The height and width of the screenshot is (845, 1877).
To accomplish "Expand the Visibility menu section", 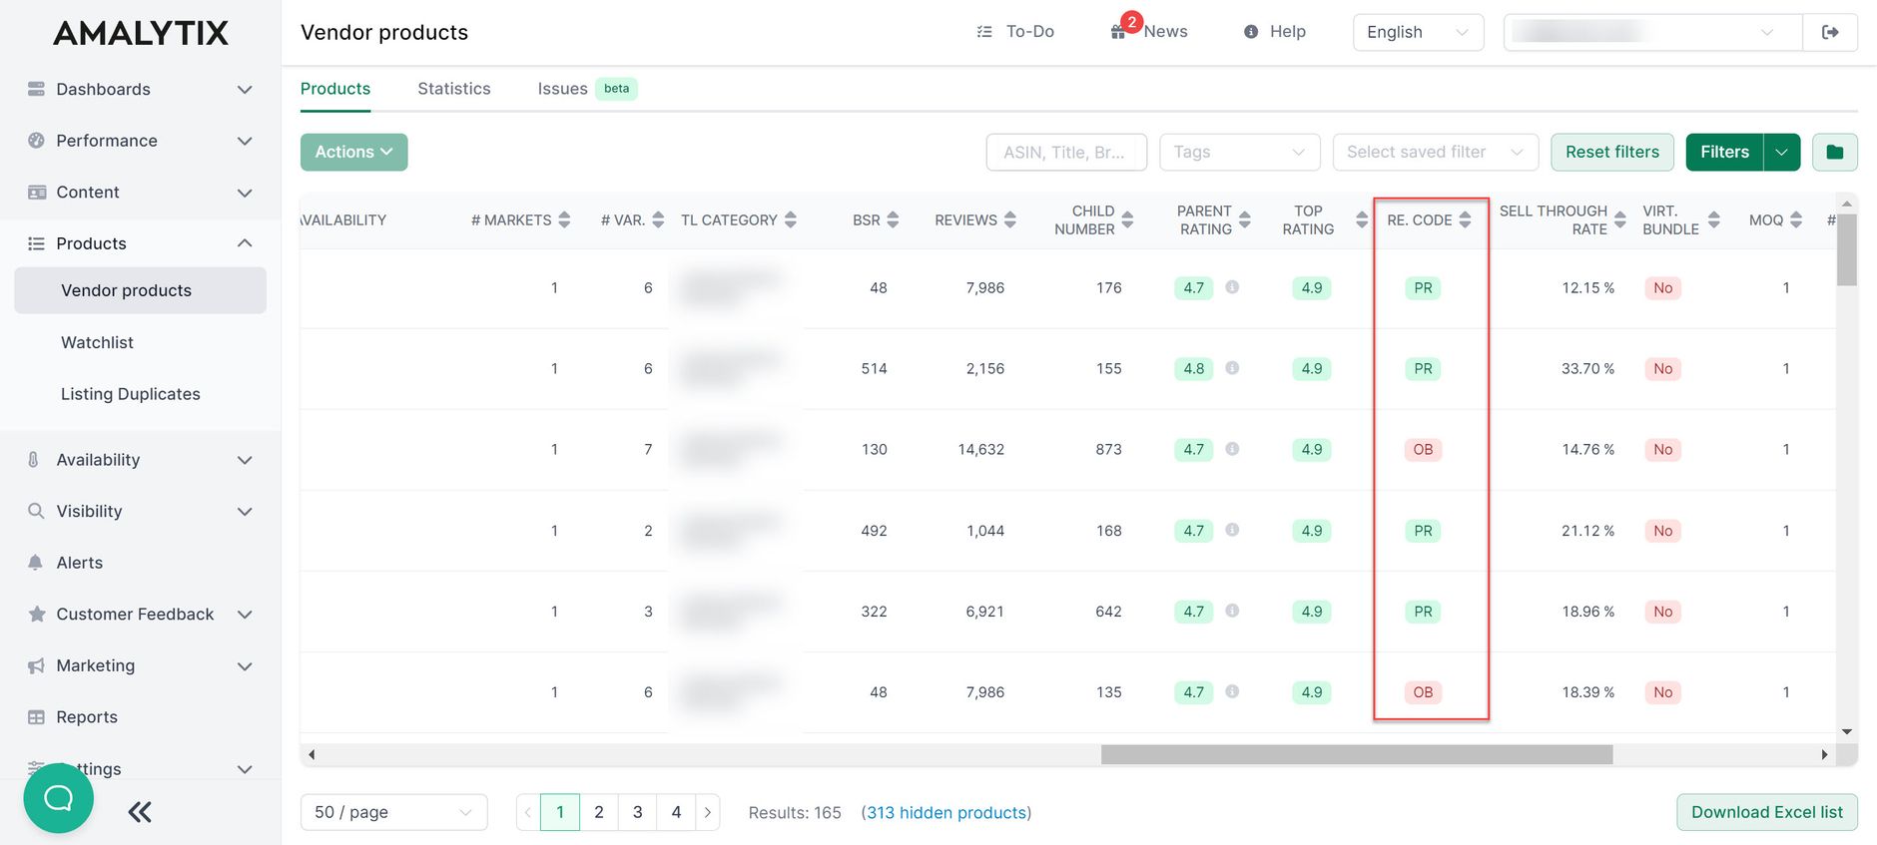I will (x=245, y=512).
